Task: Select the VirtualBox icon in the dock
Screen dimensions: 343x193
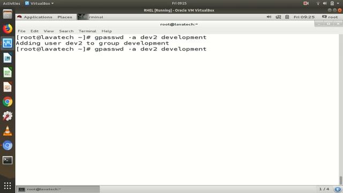Action: pos(8,43)
